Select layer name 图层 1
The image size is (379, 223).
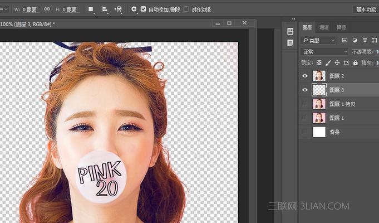point(337,118)
